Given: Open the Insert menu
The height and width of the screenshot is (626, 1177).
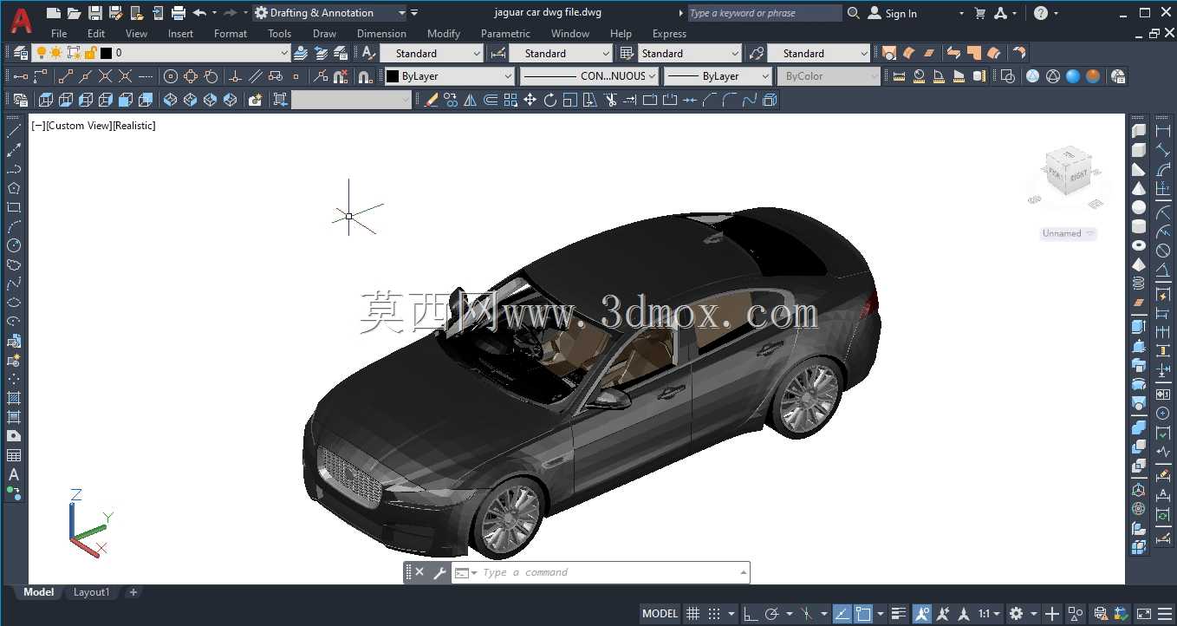Looking at the screenshot, I should point(180,34).
